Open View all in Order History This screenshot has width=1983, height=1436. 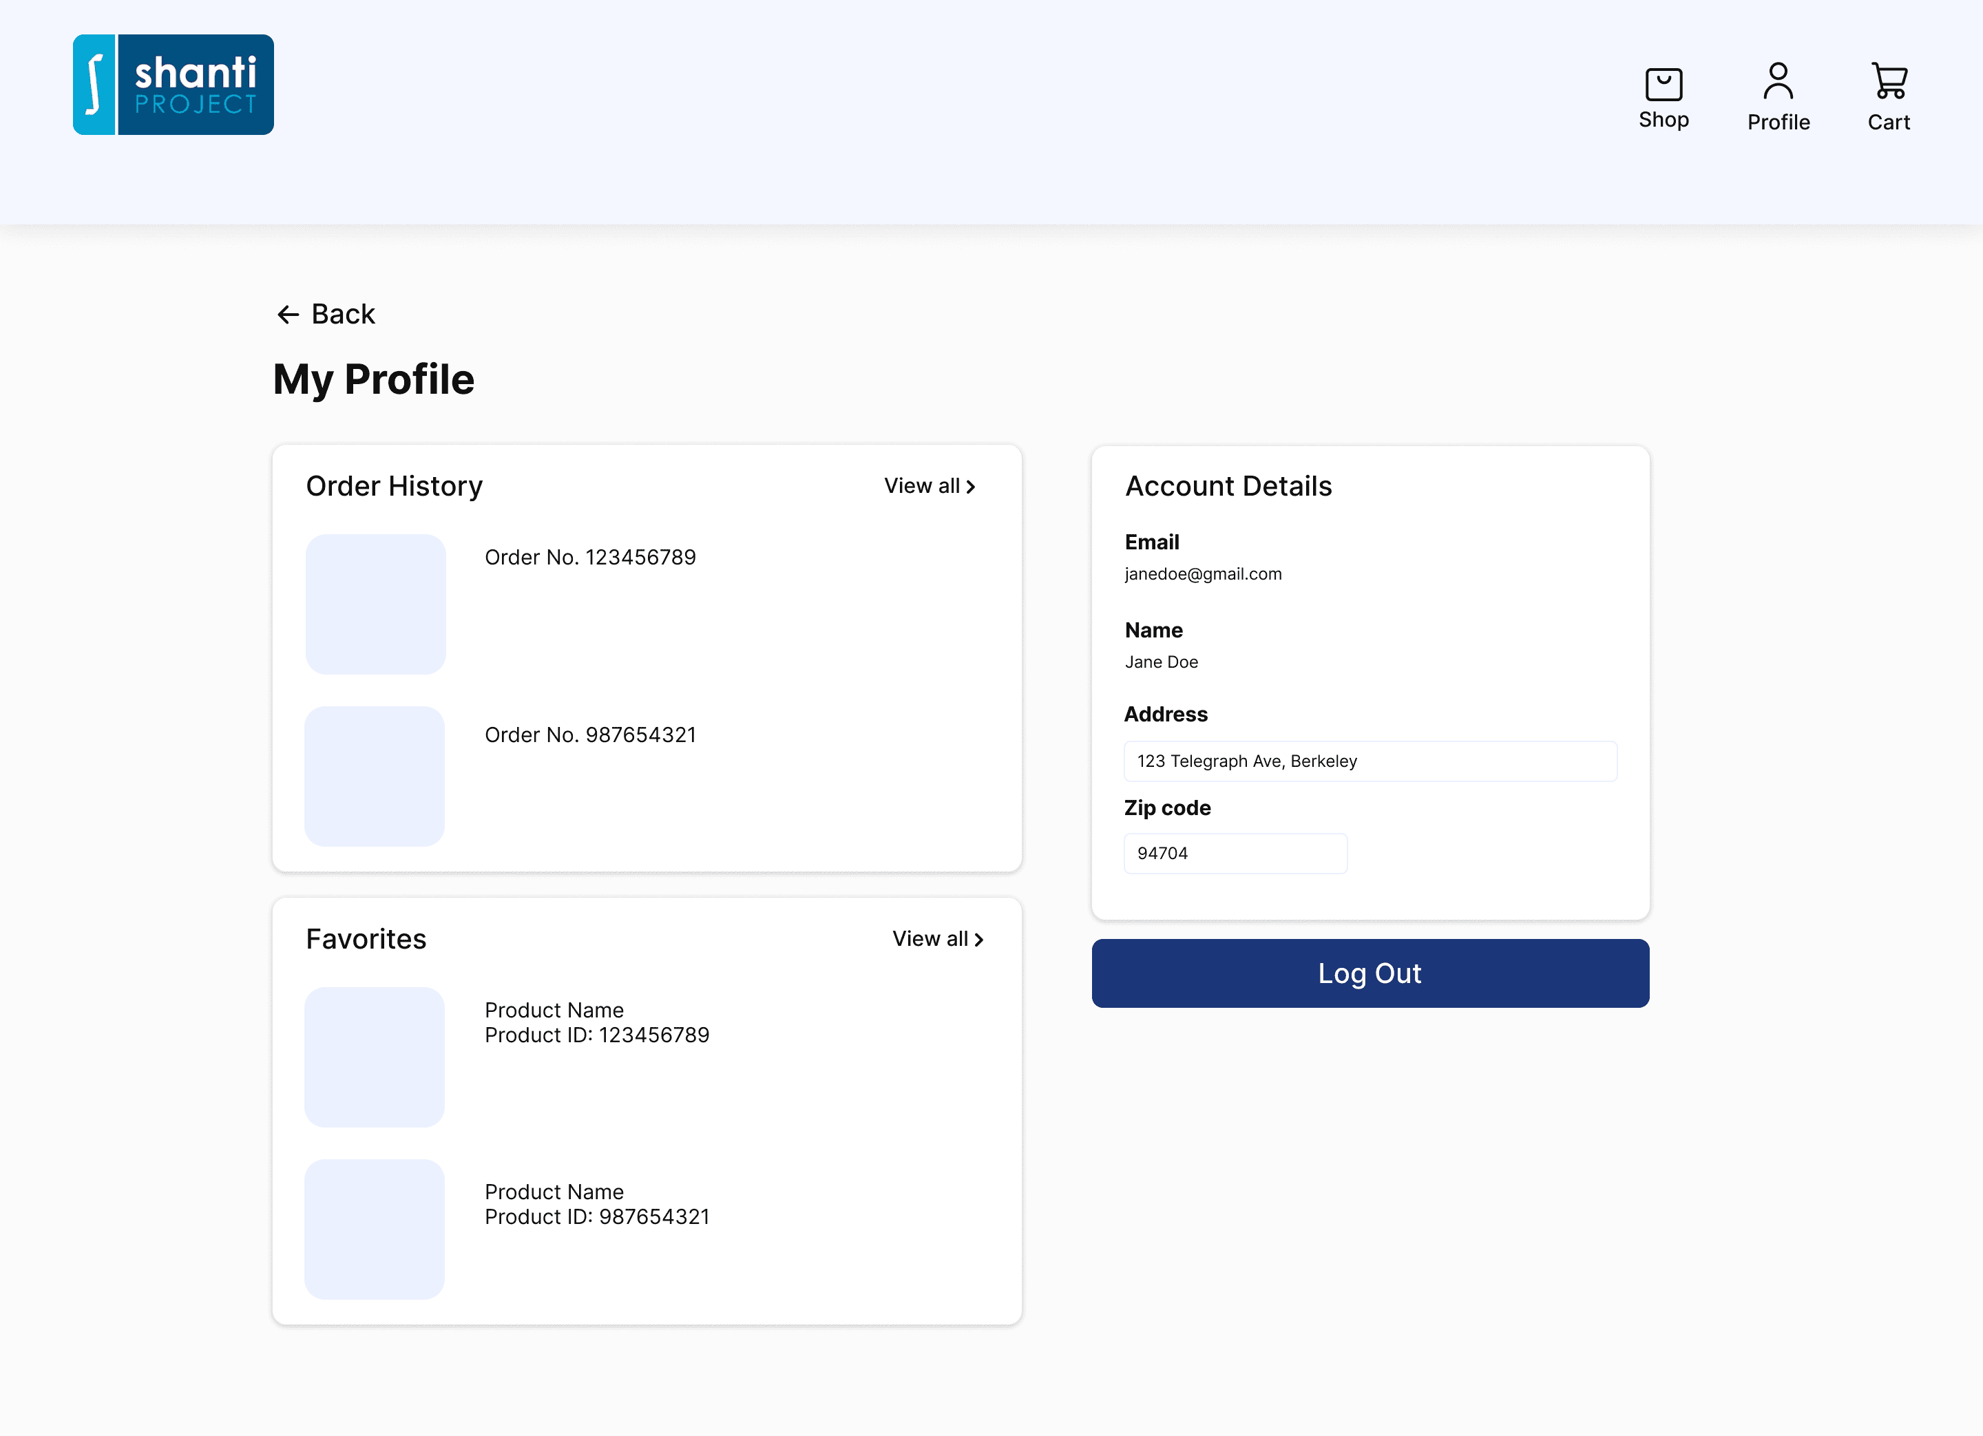tap(921, 487)
